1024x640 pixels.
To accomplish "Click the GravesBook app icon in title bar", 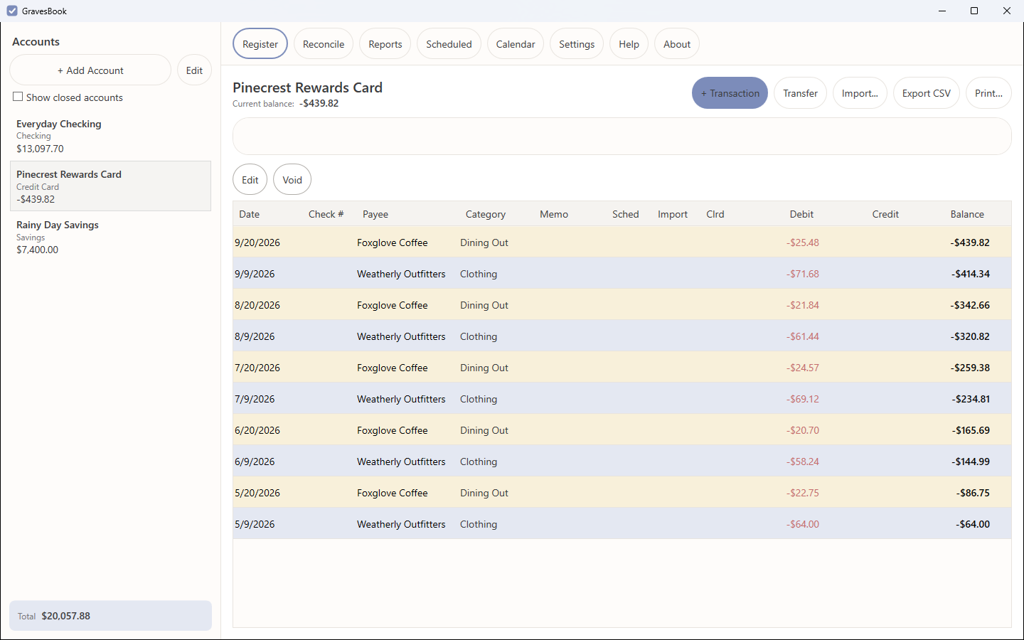I will pos(12,11).
